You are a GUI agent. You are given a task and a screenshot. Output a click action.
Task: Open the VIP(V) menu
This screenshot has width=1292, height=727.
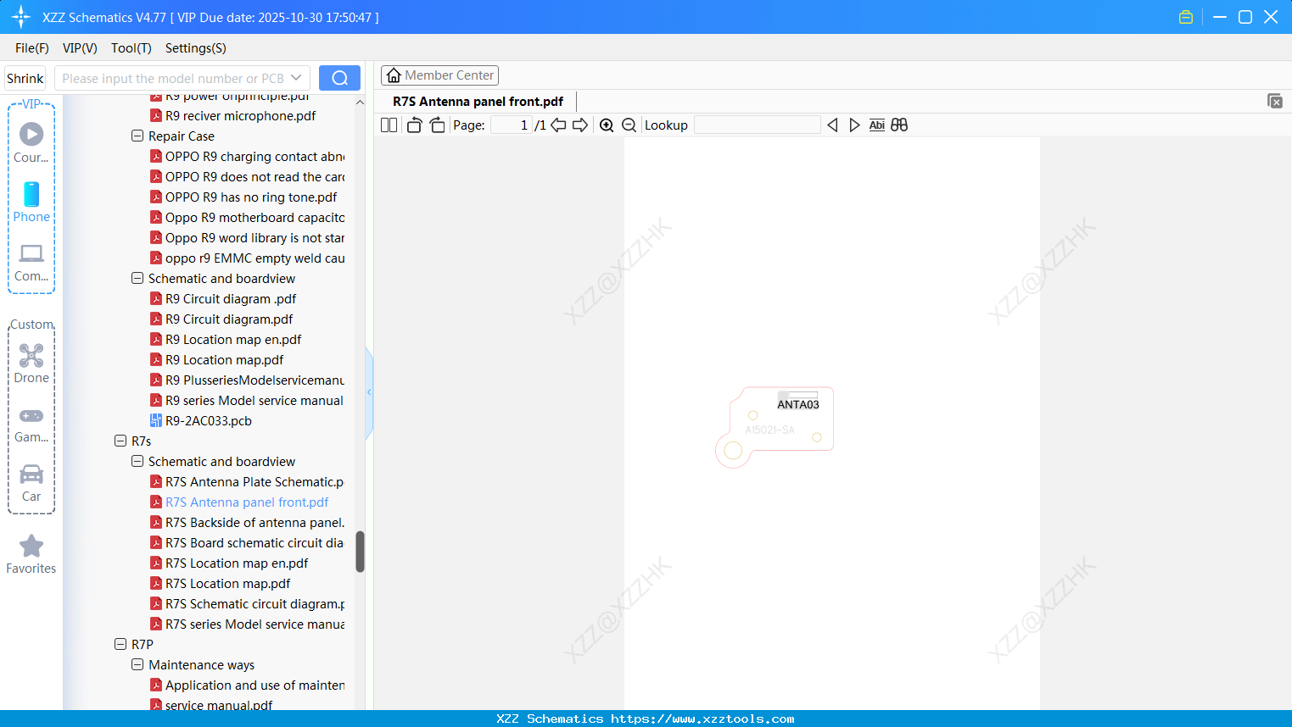tap(80, 48)
